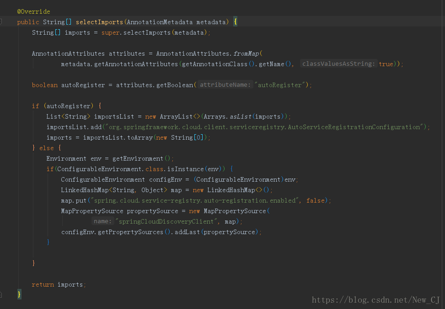Click the getBoolean method call

tap(175, 85)
